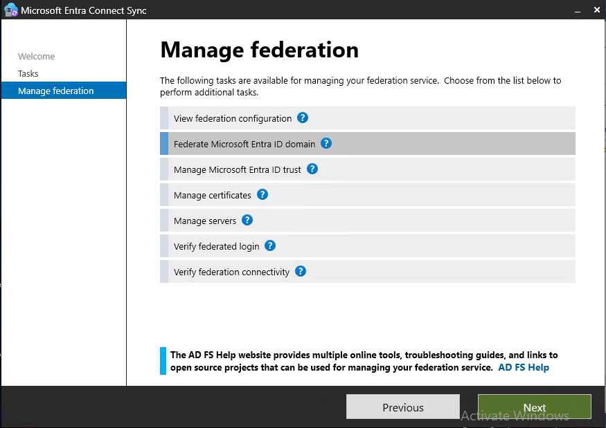Click the green Next button
The image size is (606, 428).
(535, 407)
